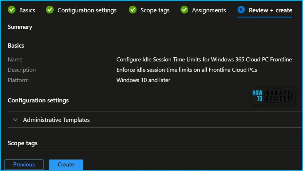Open the Configuration settings step tab

(x=87, y=10)
